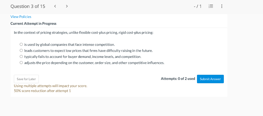Open the three-dot more options menu

[222, 6]
